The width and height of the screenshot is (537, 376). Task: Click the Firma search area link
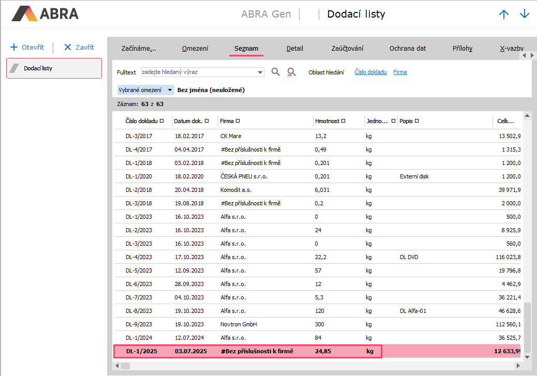coord(400,72)
